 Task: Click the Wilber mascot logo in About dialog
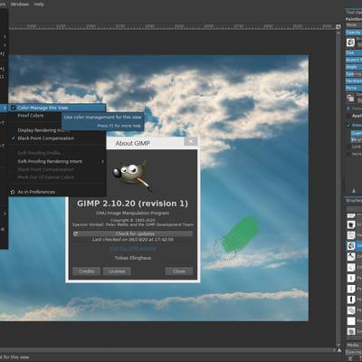pos(132,175)
